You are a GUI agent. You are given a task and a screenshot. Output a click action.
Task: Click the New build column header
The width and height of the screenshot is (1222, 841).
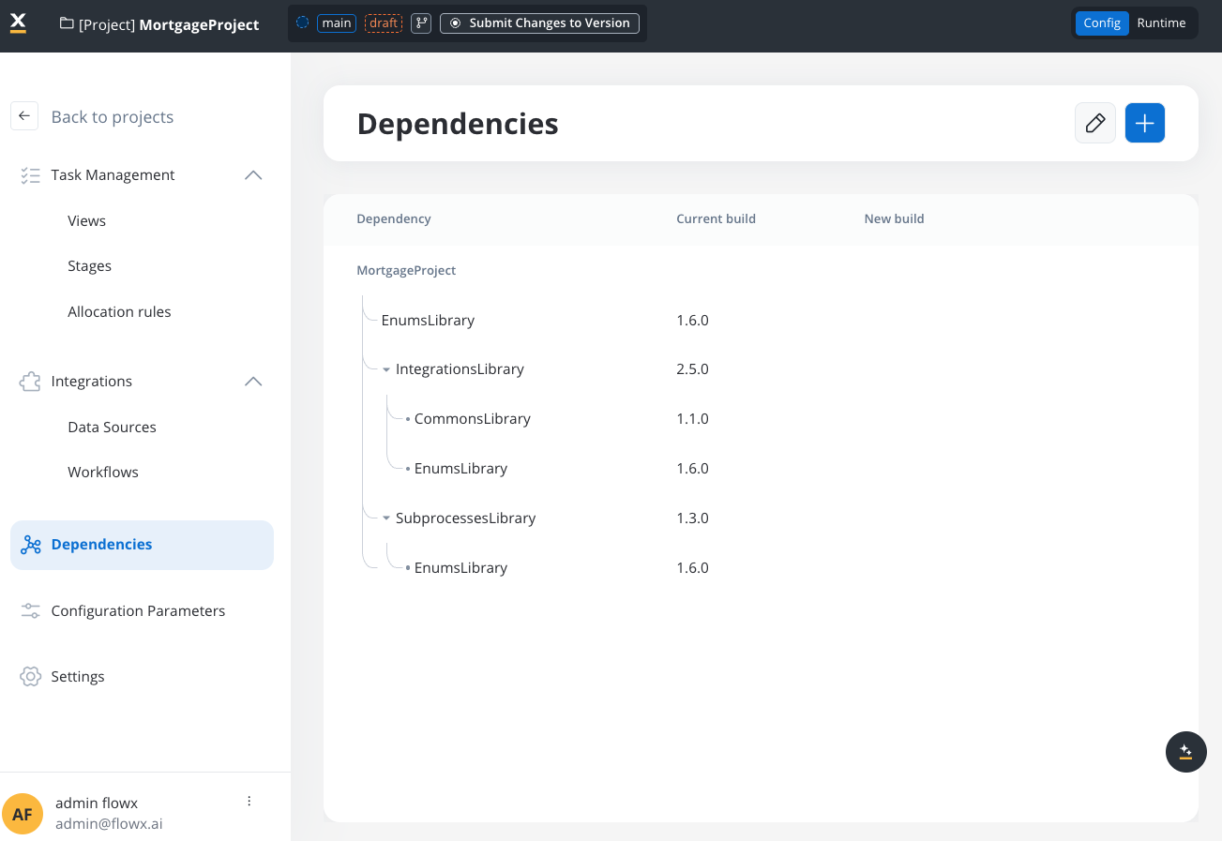894,219
